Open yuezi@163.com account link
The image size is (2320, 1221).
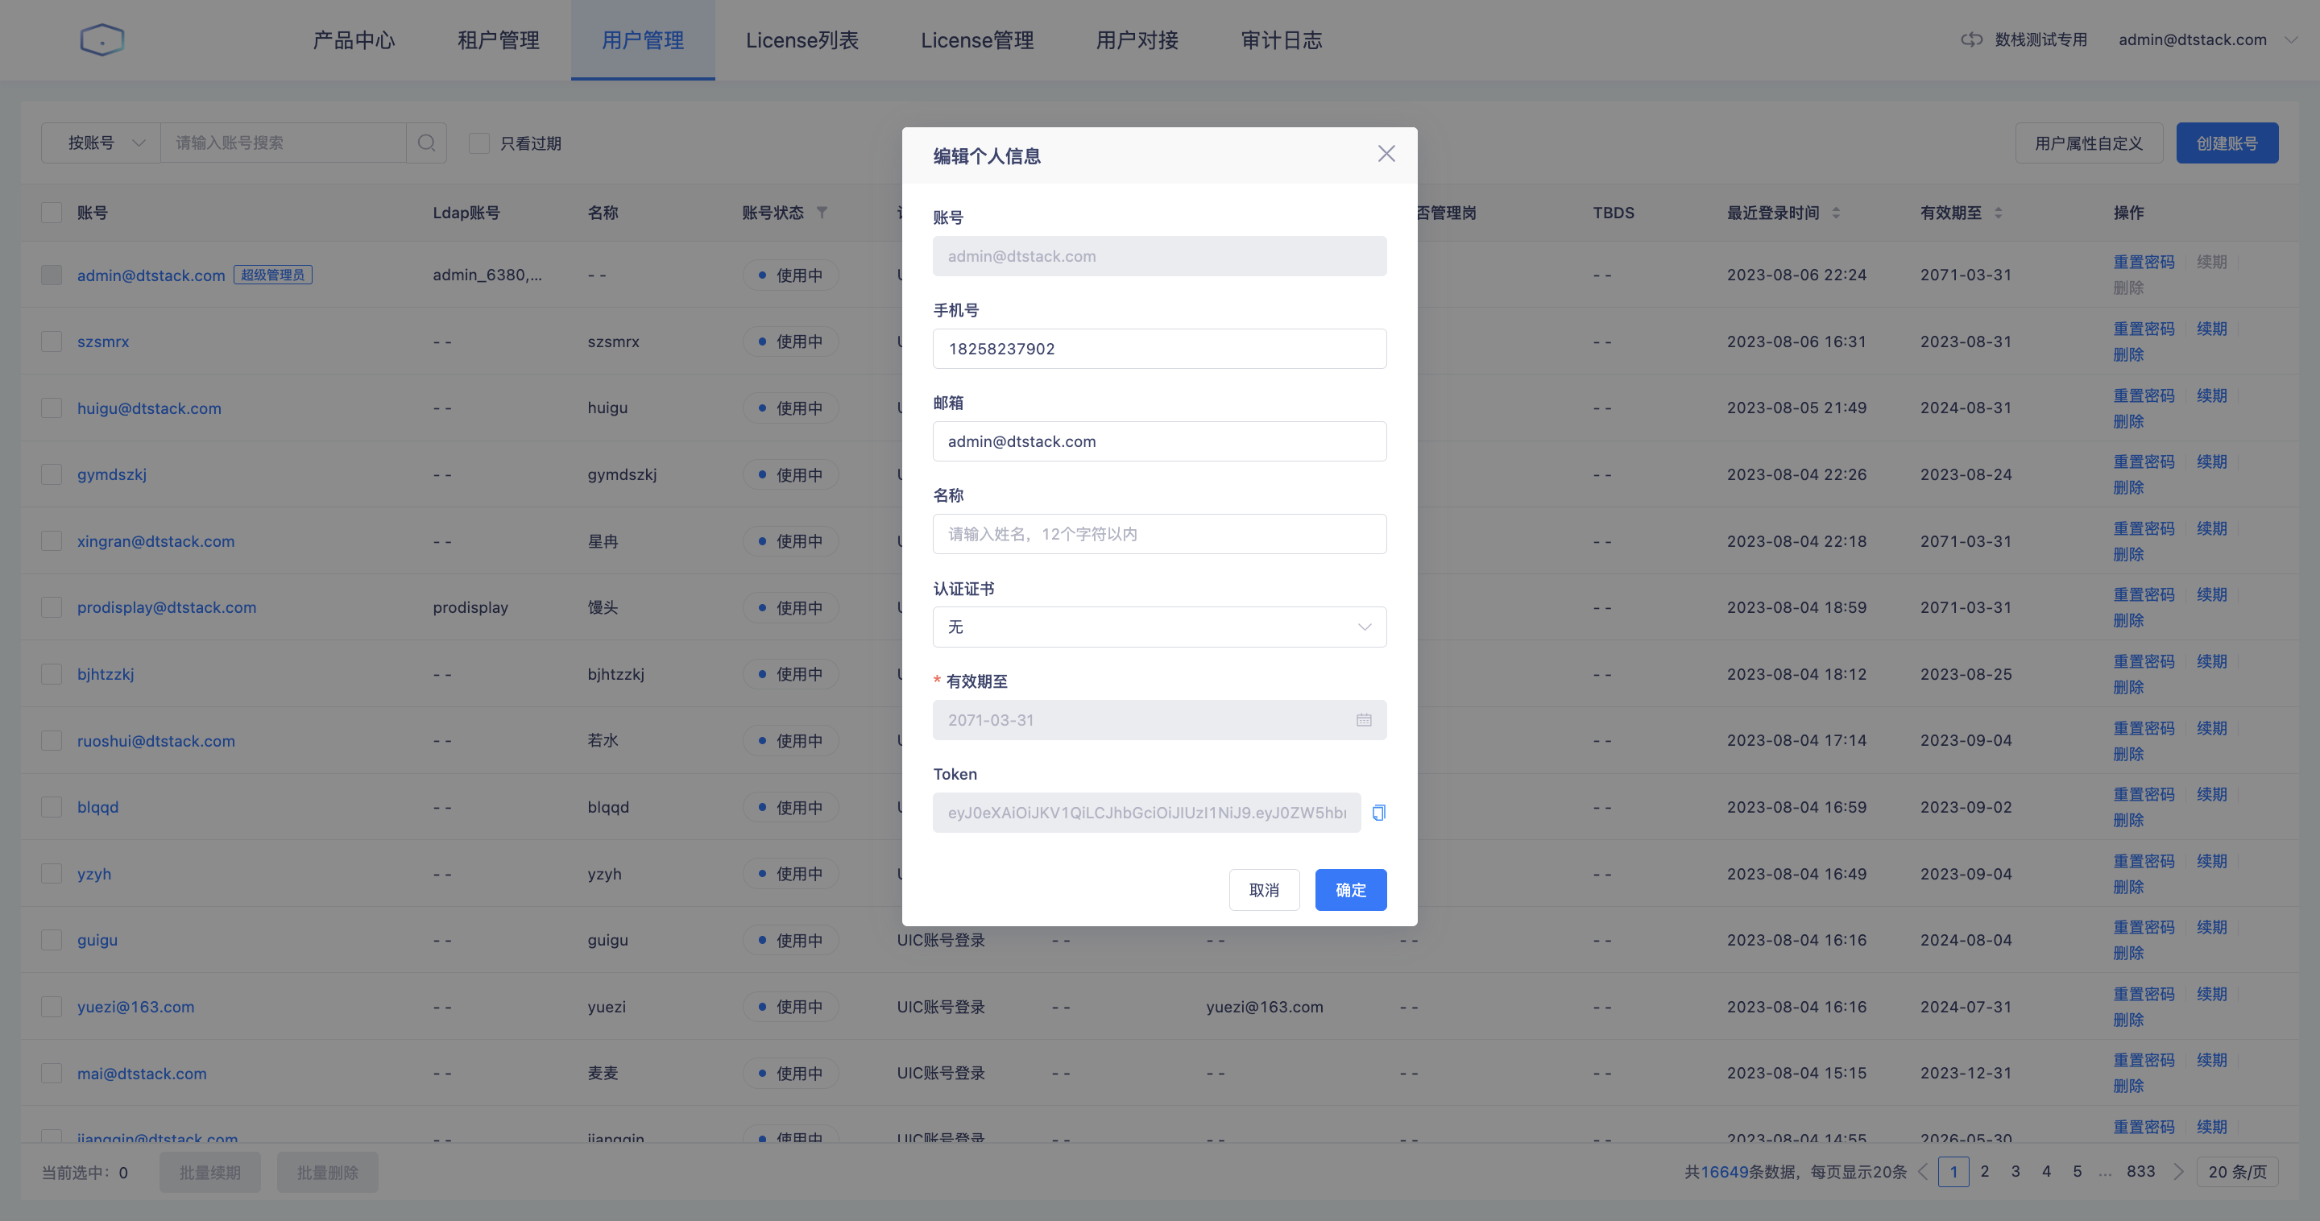(135, 1007)
